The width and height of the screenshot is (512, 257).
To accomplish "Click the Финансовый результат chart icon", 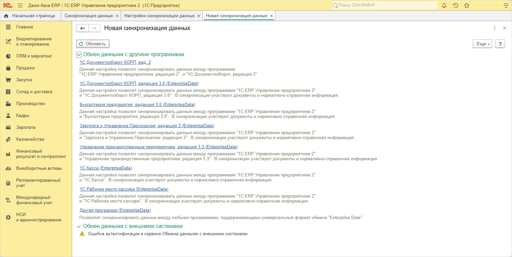I will 9,154.
